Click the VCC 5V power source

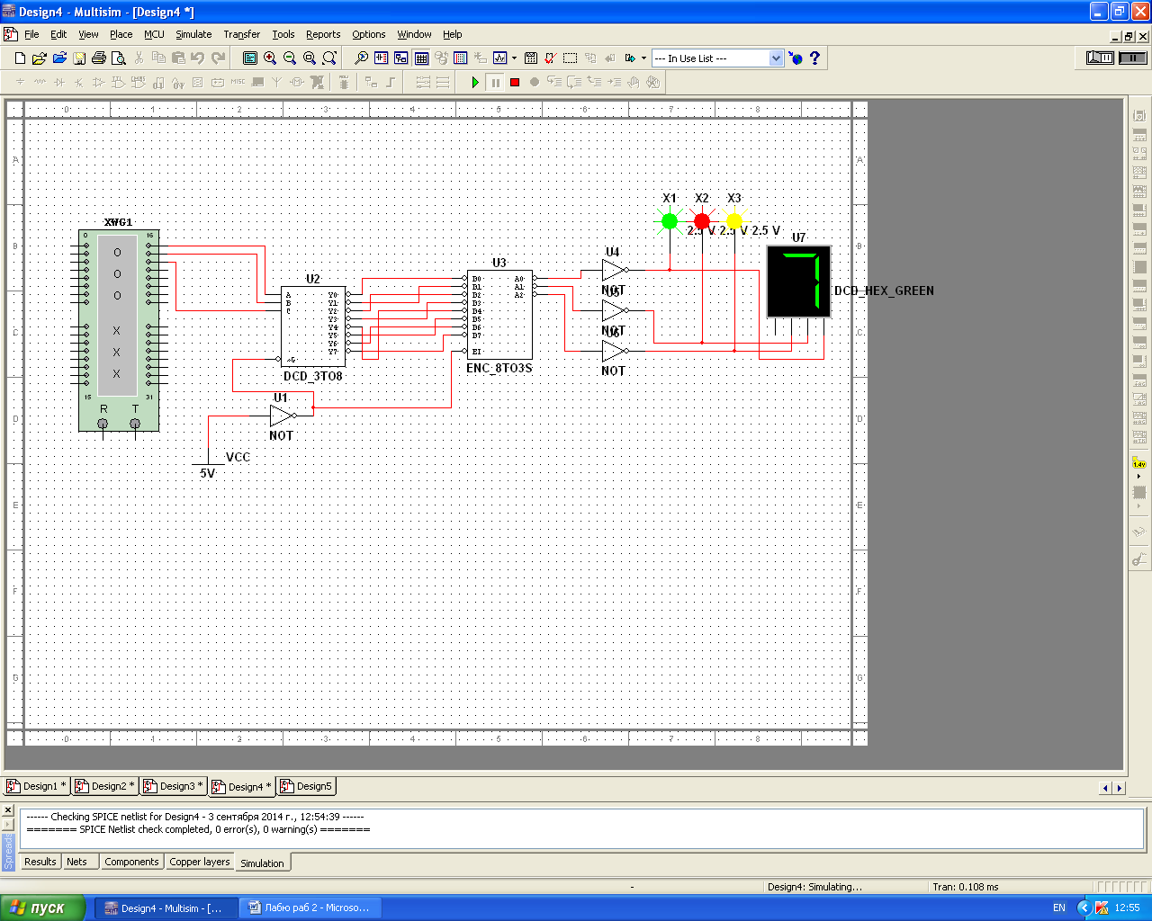[x=209, y=463]
